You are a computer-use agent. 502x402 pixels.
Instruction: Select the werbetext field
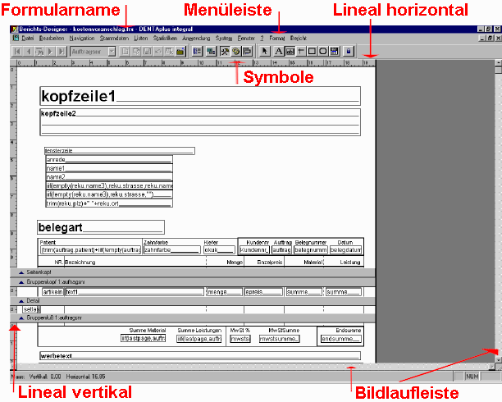click(x=200, y=356)
